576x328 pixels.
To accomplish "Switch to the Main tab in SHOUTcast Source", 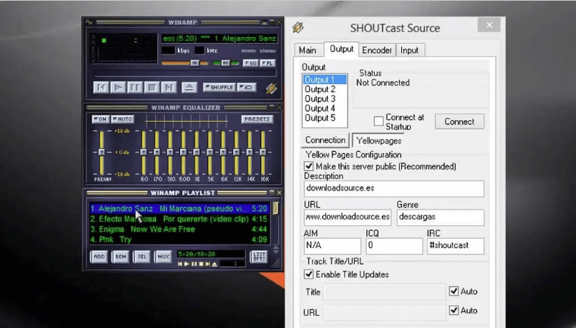I will pos(307,51).
